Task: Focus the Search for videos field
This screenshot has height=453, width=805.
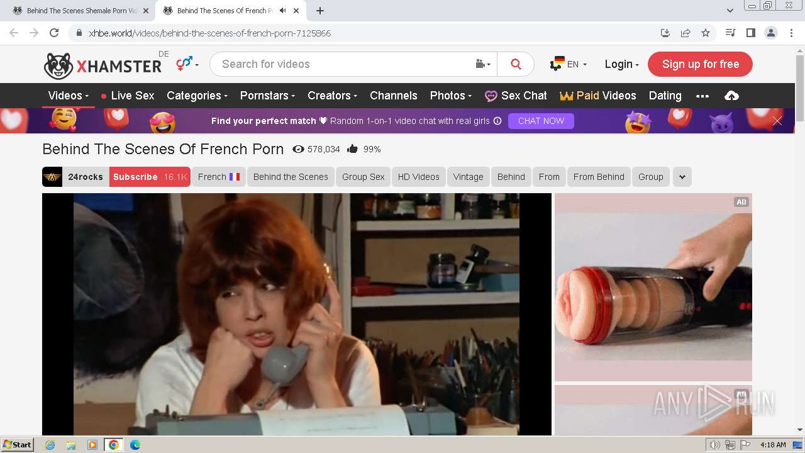Action: pos(343,64)
